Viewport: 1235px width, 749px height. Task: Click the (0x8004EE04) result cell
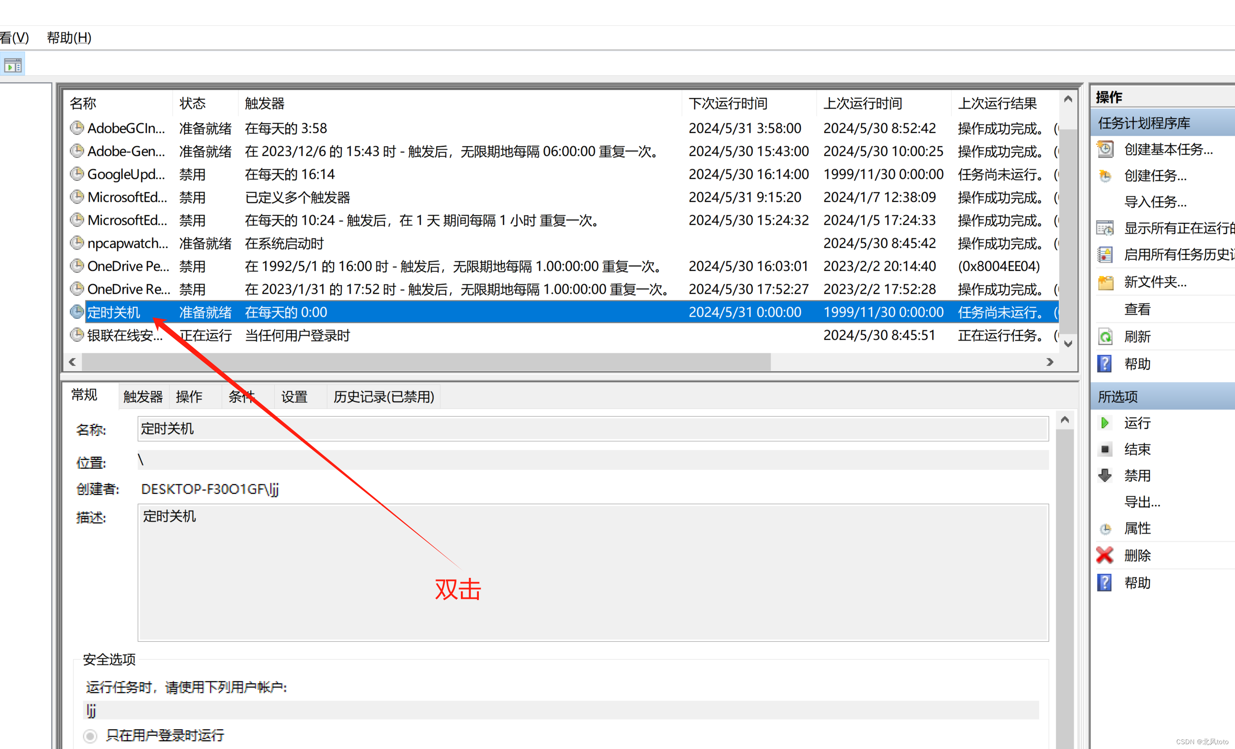pos(998,266)
